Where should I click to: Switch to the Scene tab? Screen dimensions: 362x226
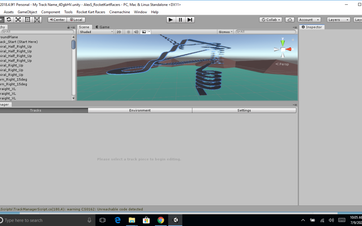tap(84, 27)
